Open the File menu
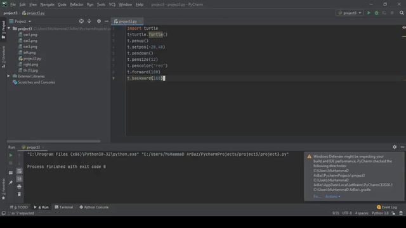This screenshot has height=228, width=406. click(x=13, y=4)
